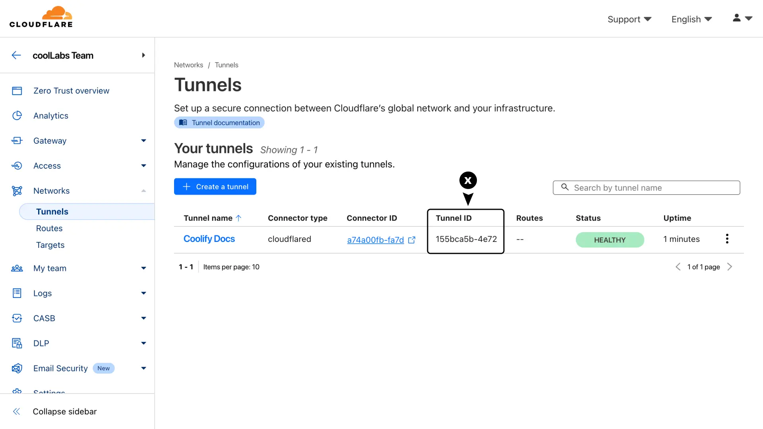Open the English language dropdown
Screen dimensions: 763x429
(691, 19)
